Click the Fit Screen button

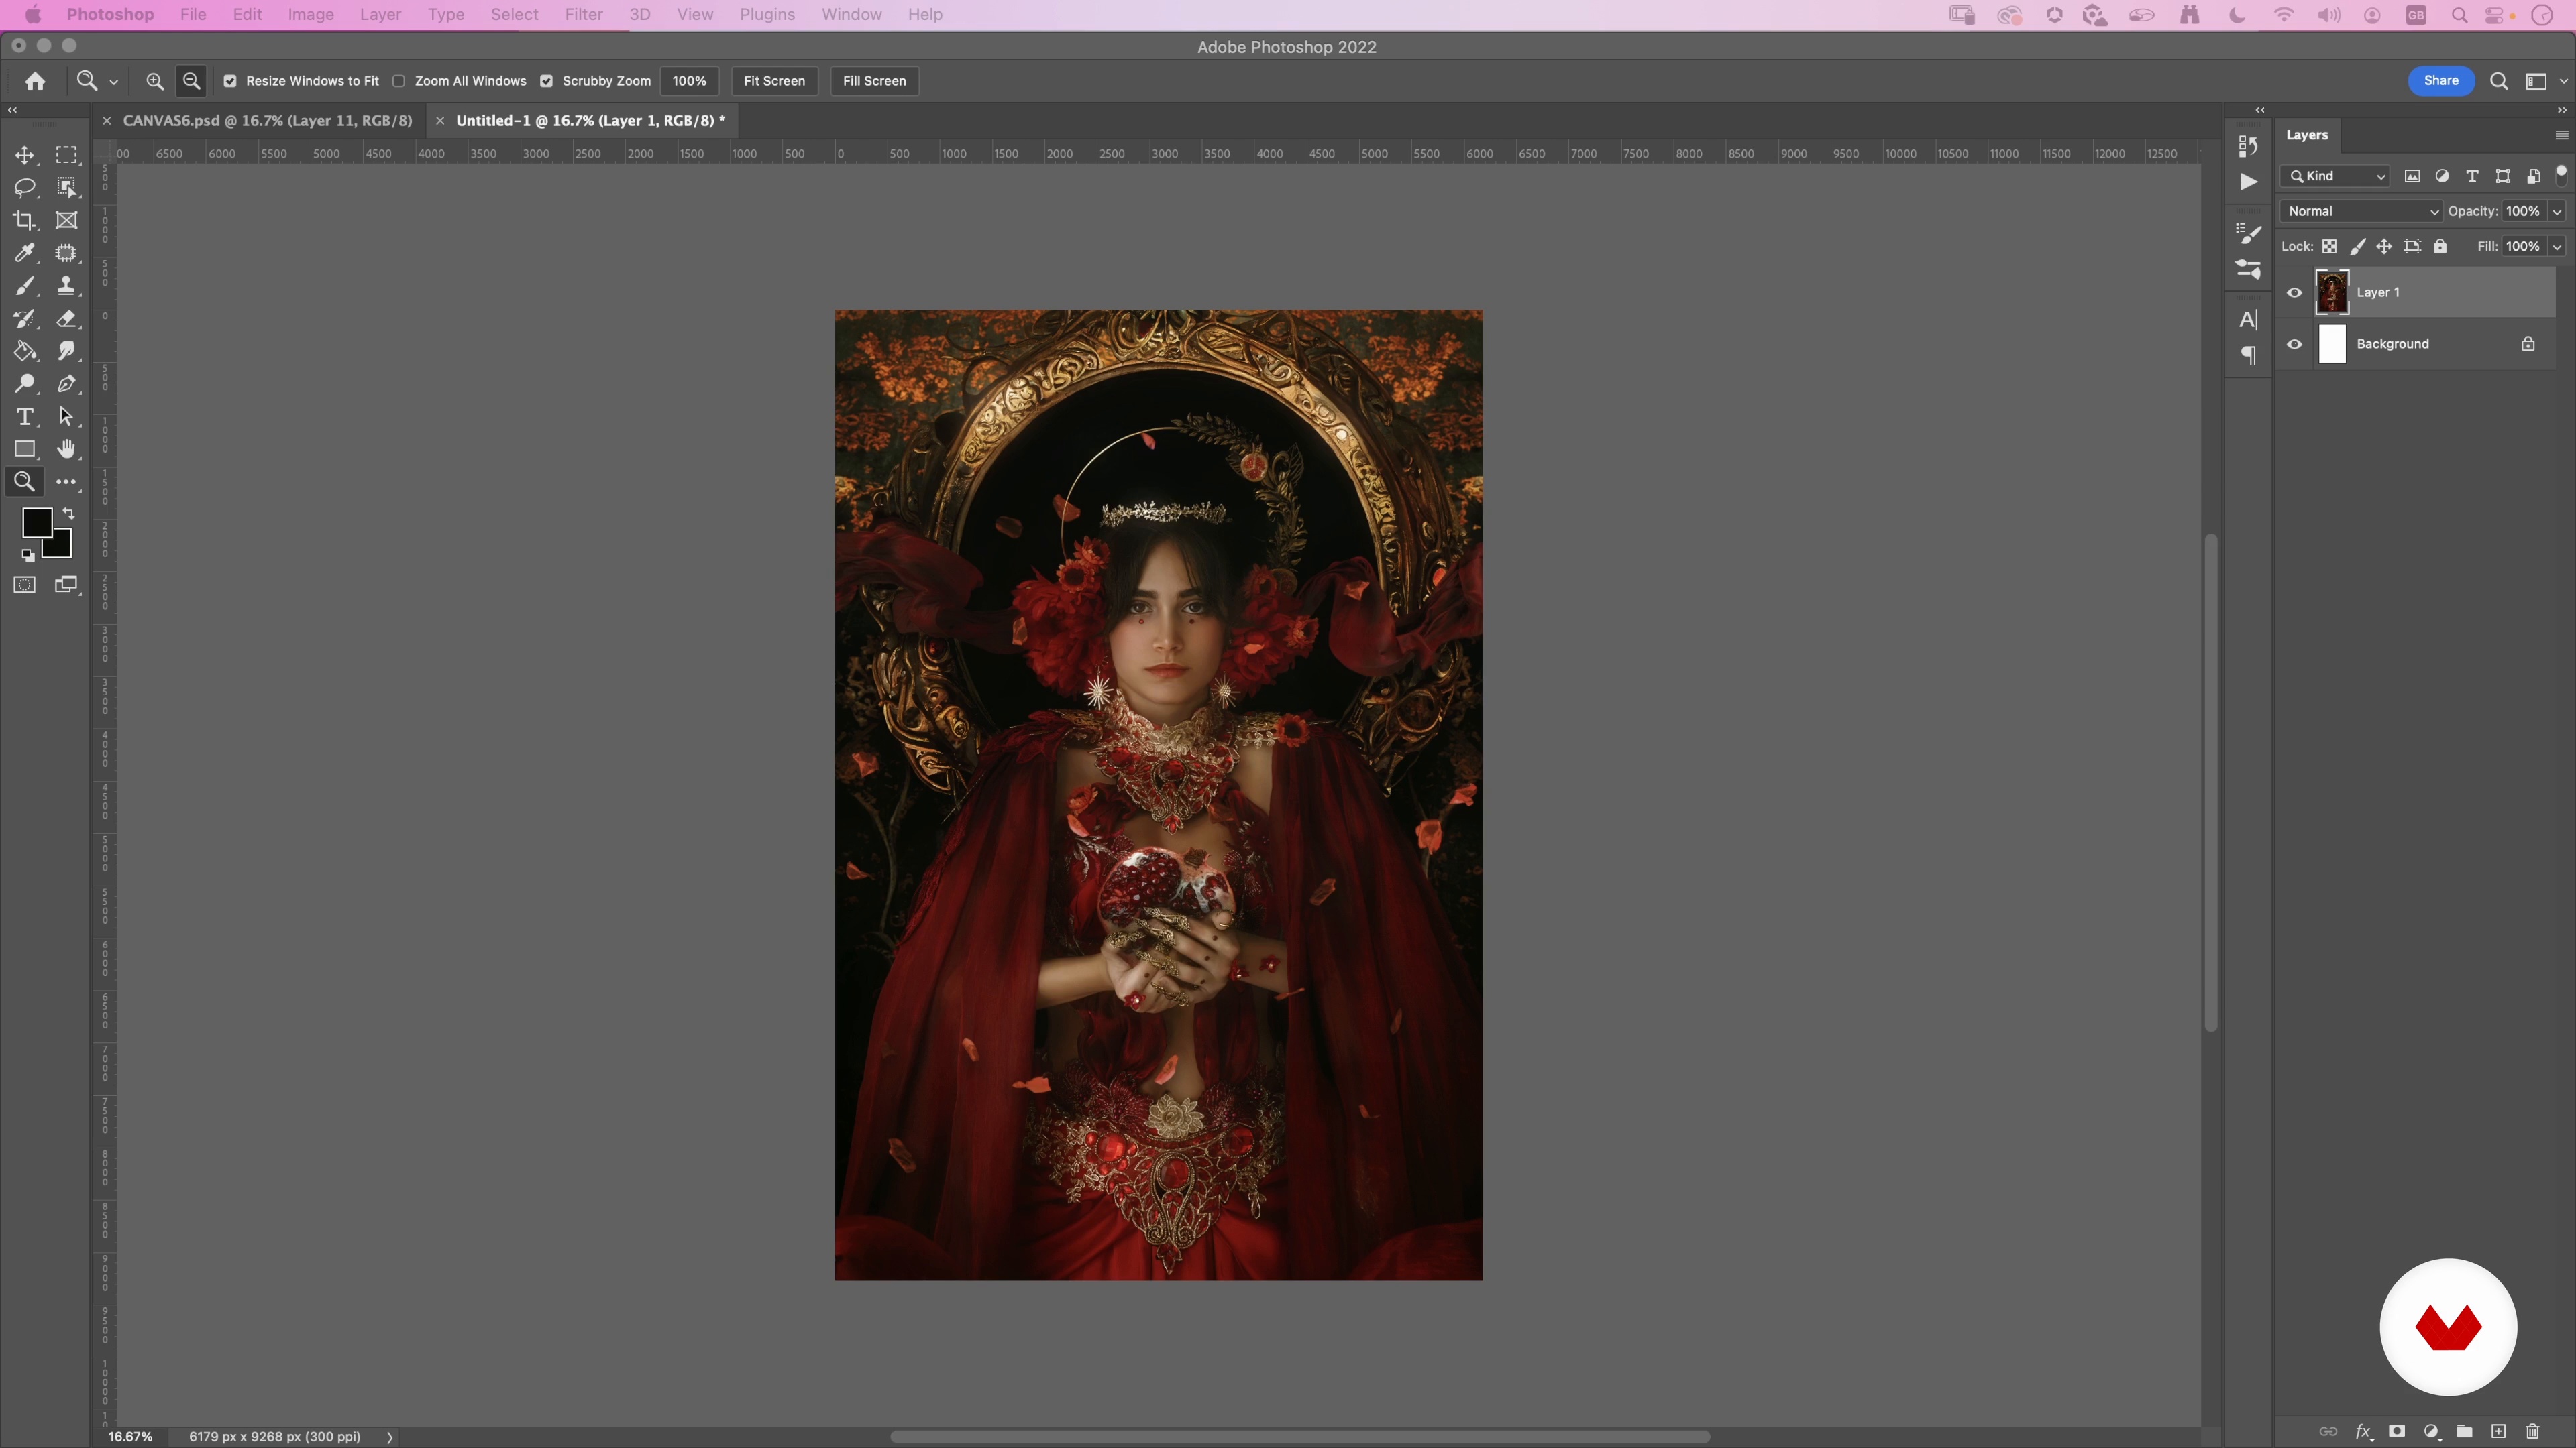(774, 81)
